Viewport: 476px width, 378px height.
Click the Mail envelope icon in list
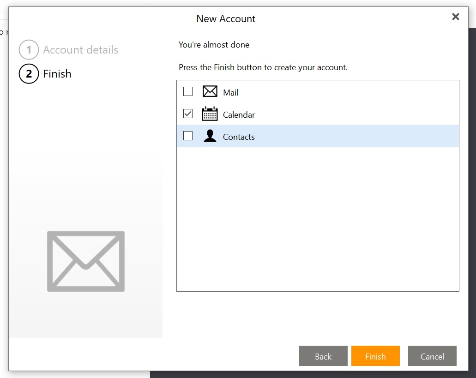tap(210, 91)
